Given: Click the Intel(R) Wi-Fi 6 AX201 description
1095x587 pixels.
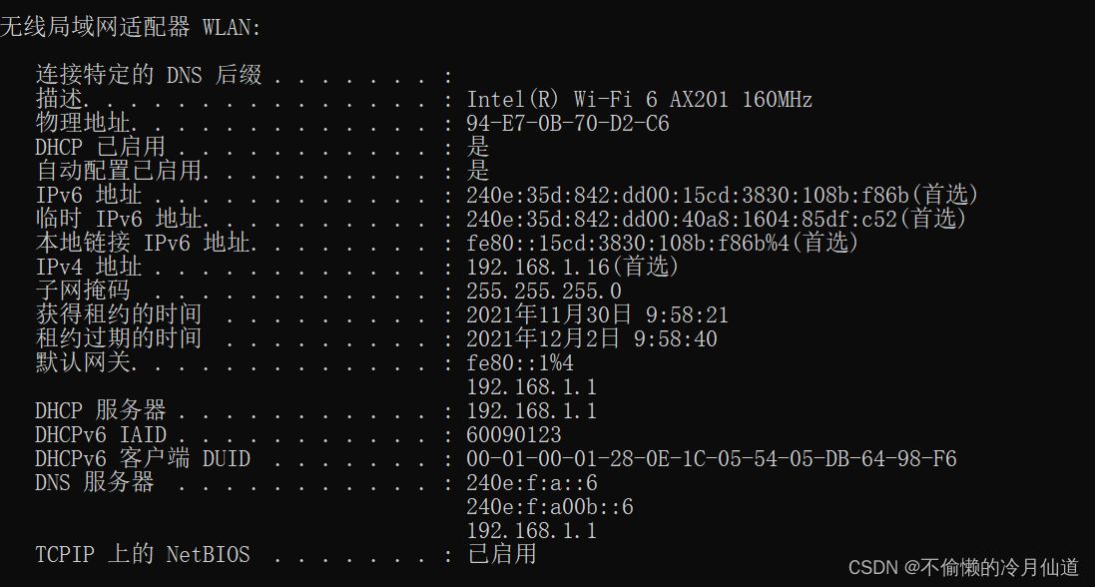Looking at the screenshot, I should (x=639, y=100).
